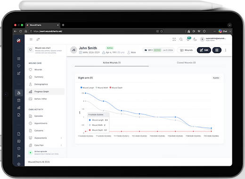Click dark grid apps button beside Edit
The image size is (245, 179).
(217, 50)
